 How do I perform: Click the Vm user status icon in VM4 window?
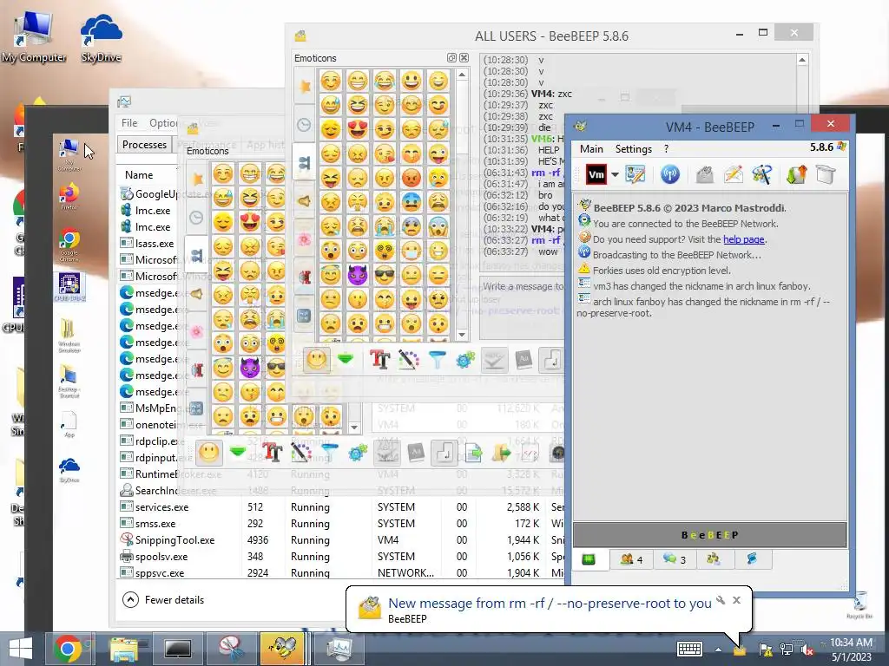pyautogui.click(x=596, y=174)
